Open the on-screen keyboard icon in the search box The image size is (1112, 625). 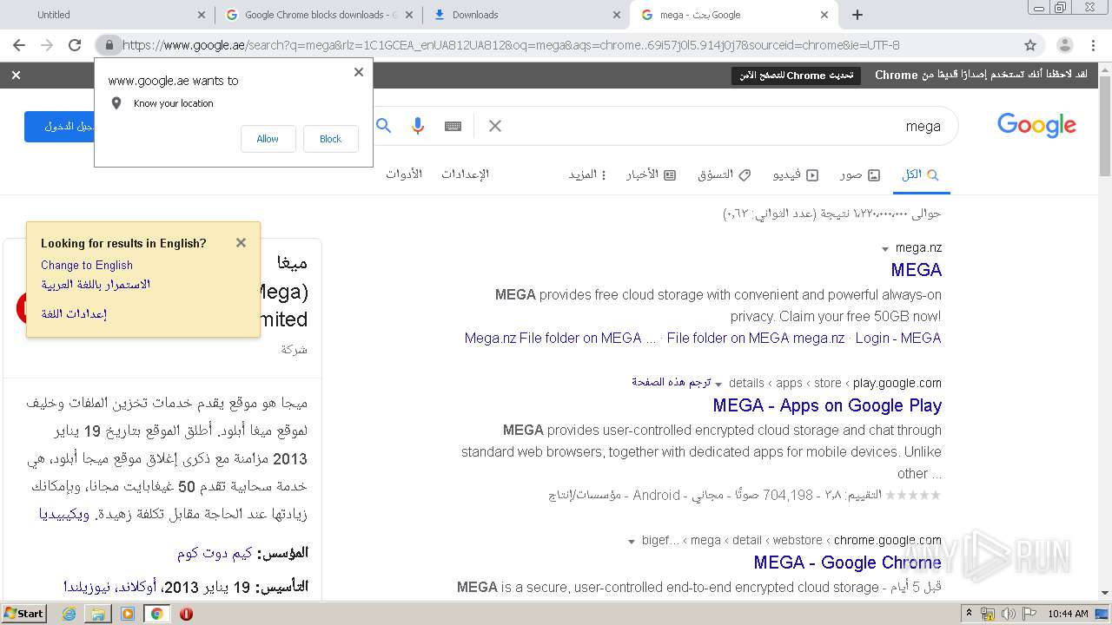[x=453, y=126]
